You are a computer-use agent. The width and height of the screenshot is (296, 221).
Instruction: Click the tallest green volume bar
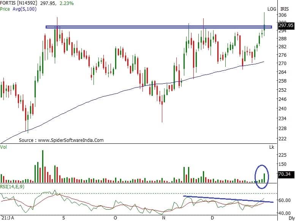click(x=43, y=167)
